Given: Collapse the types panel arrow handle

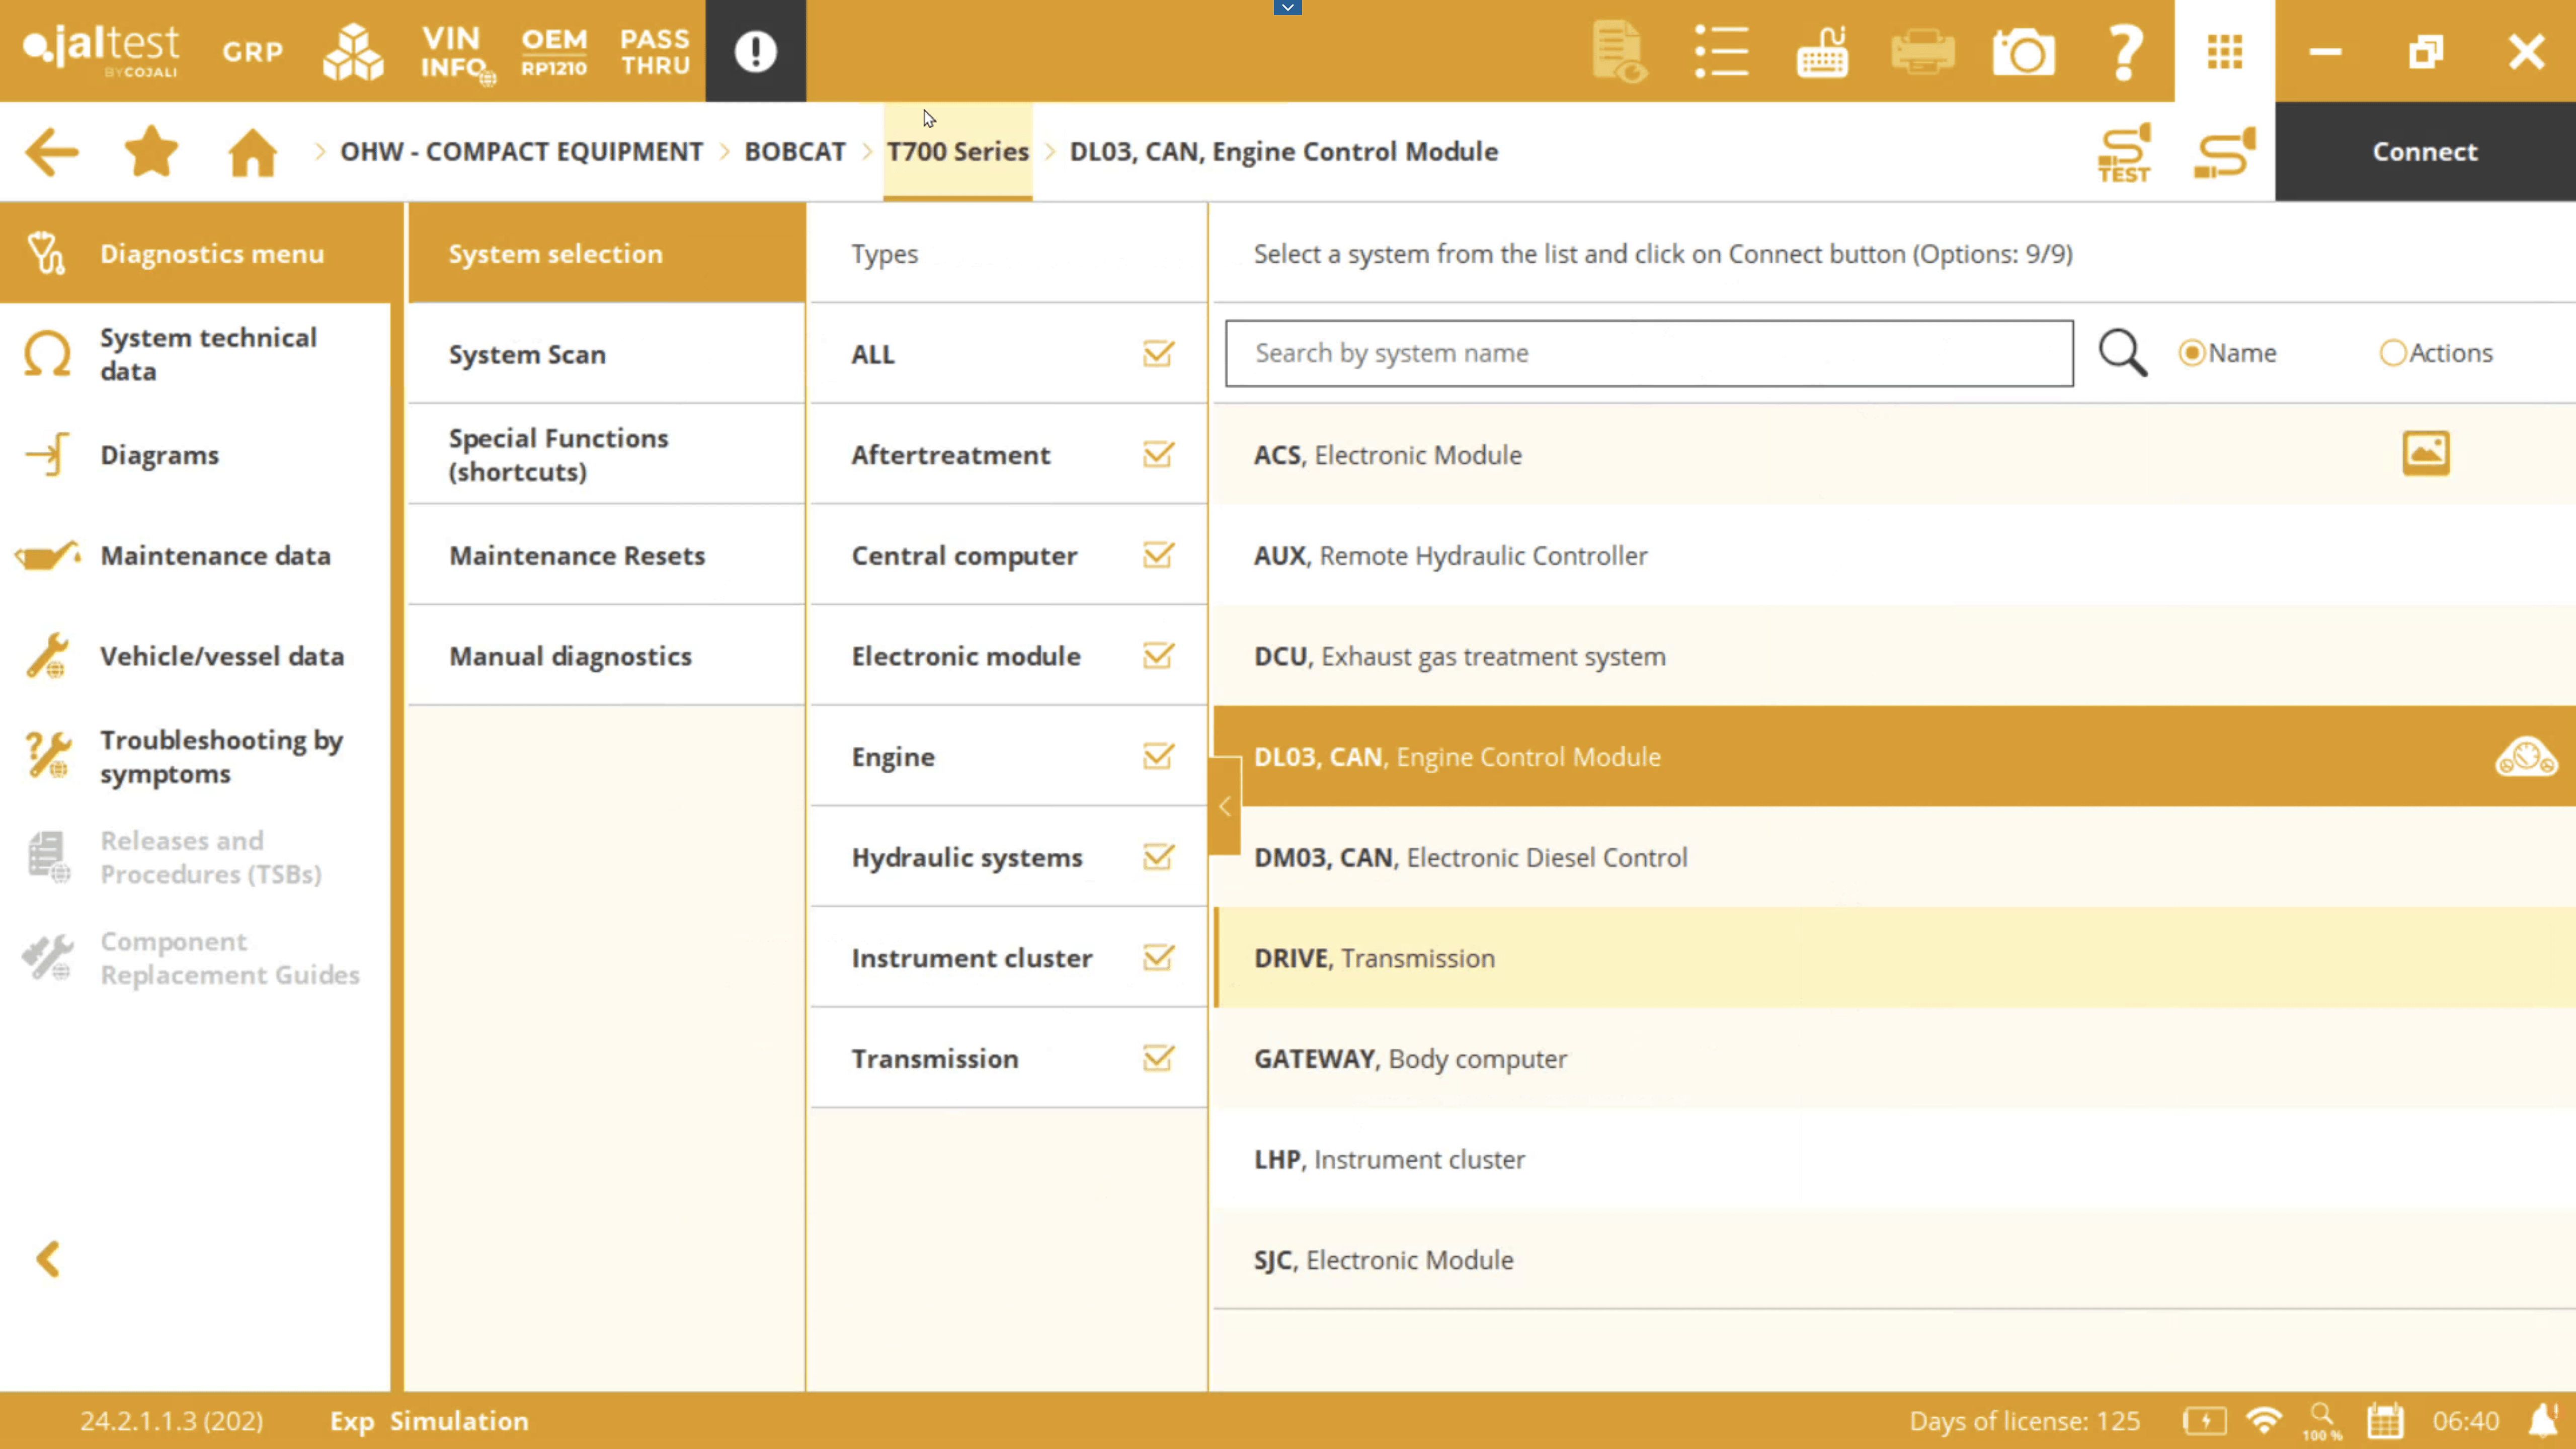Looking at the screenshot, I should [x=1224, y=806].
